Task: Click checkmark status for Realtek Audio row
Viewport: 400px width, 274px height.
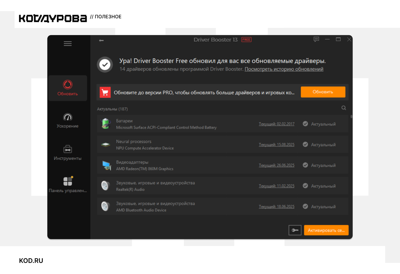Action: pos(305,186)
